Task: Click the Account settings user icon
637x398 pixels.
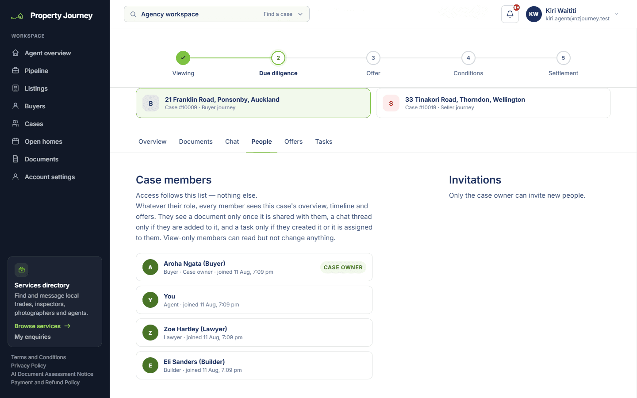Action: [x=15, y=177]
